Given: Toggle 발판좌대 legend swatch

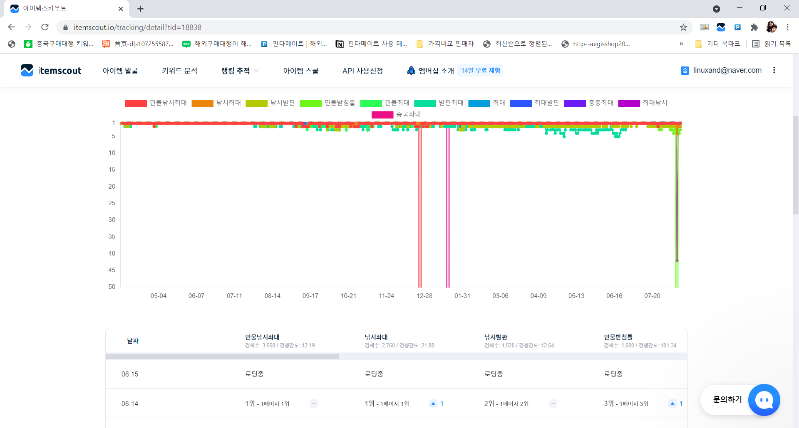Looking at the screenshot, I should (425, 103).
